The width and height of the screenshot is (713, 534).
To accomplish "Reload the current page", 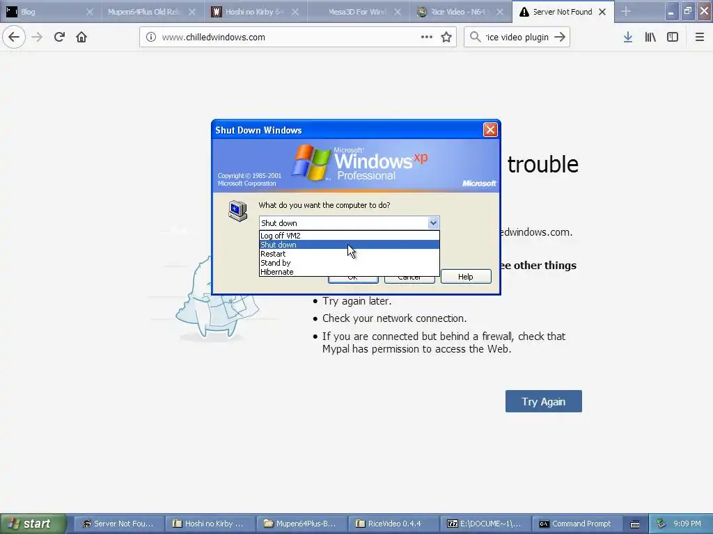I will (59, 37).
